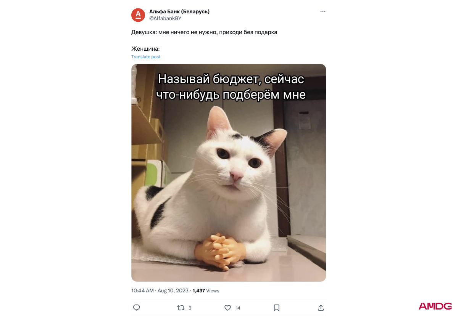Click the @AlfabankBY handle
458x316 pixels.
coord(165,18)
